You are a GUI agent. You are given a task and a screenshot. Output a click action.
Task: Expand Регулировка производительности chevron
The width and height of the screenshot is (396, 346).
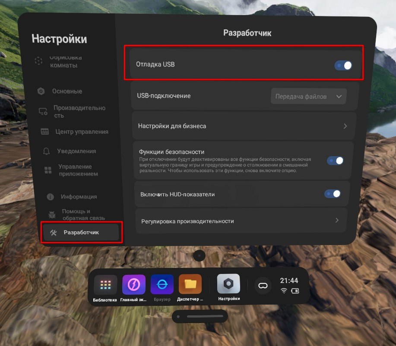[x=337, y=220]
